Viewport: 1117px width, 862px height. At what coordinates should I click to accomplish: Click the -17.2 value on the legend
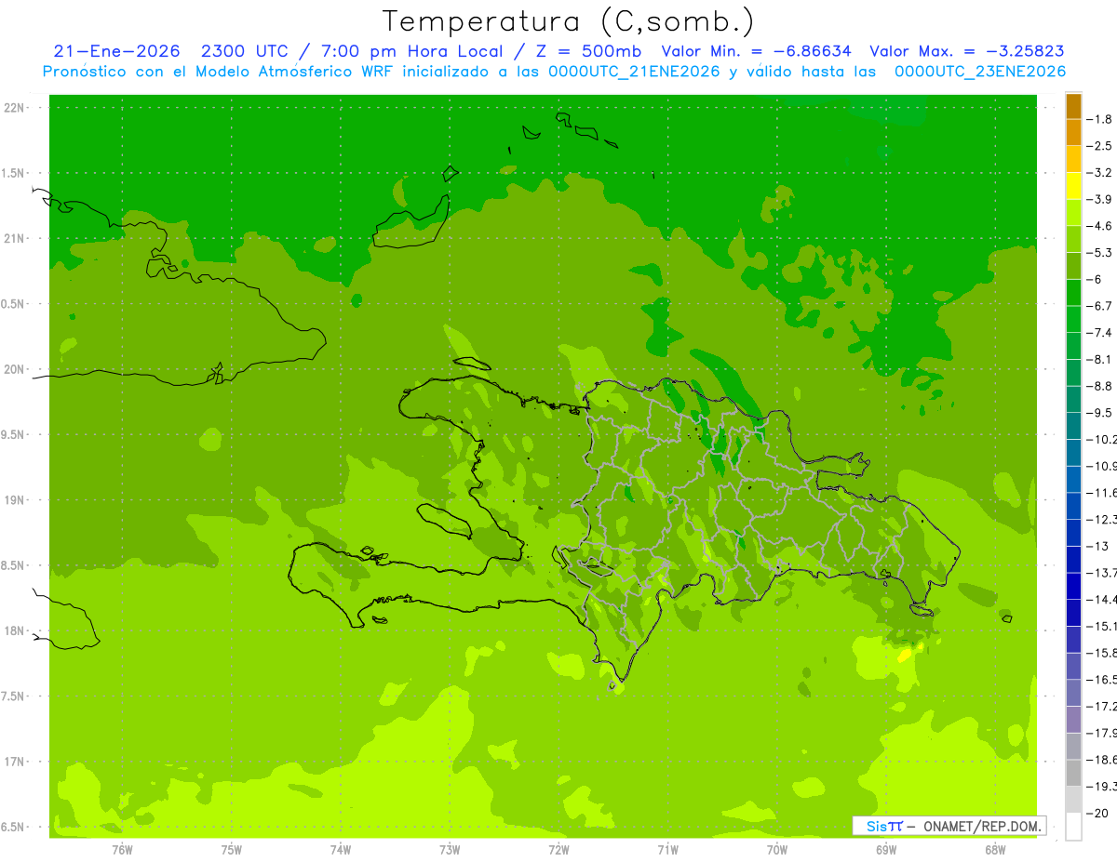click(x=1104, y=707)
